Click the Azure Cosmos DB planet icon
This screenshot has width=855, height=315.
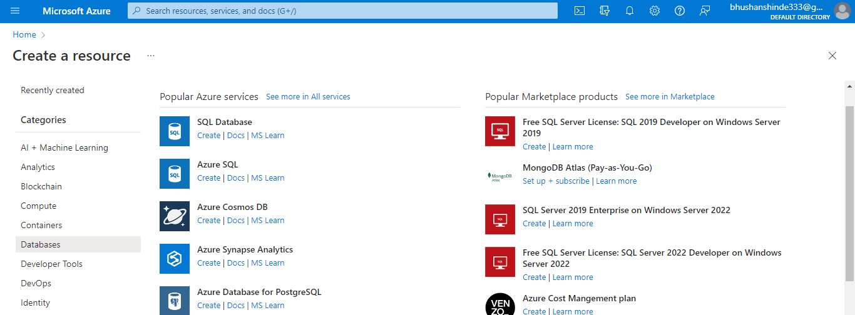[175, 216]
